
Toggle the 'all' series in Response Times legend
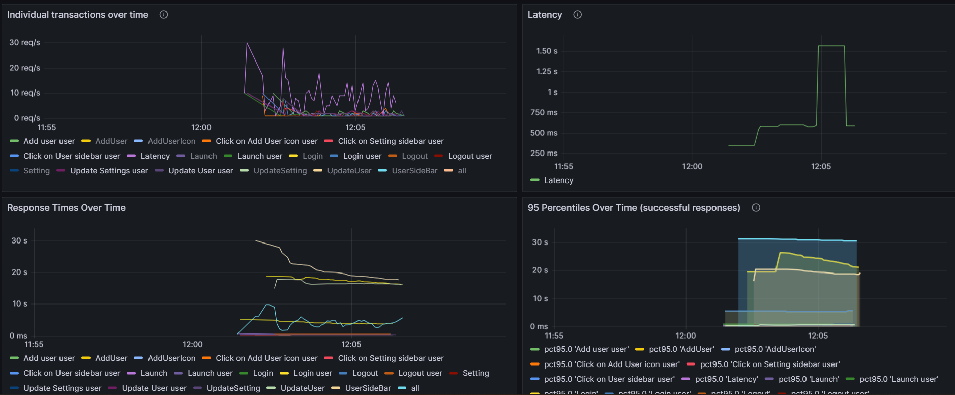point(415,388)
